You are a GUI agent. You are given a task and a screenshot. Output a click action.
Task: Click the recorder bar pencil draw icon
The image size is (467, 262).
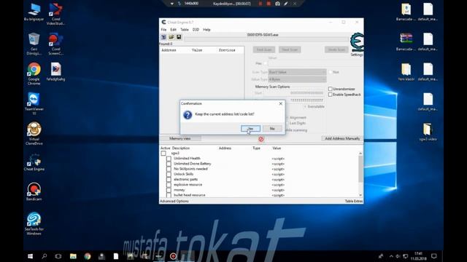(286, 4)
